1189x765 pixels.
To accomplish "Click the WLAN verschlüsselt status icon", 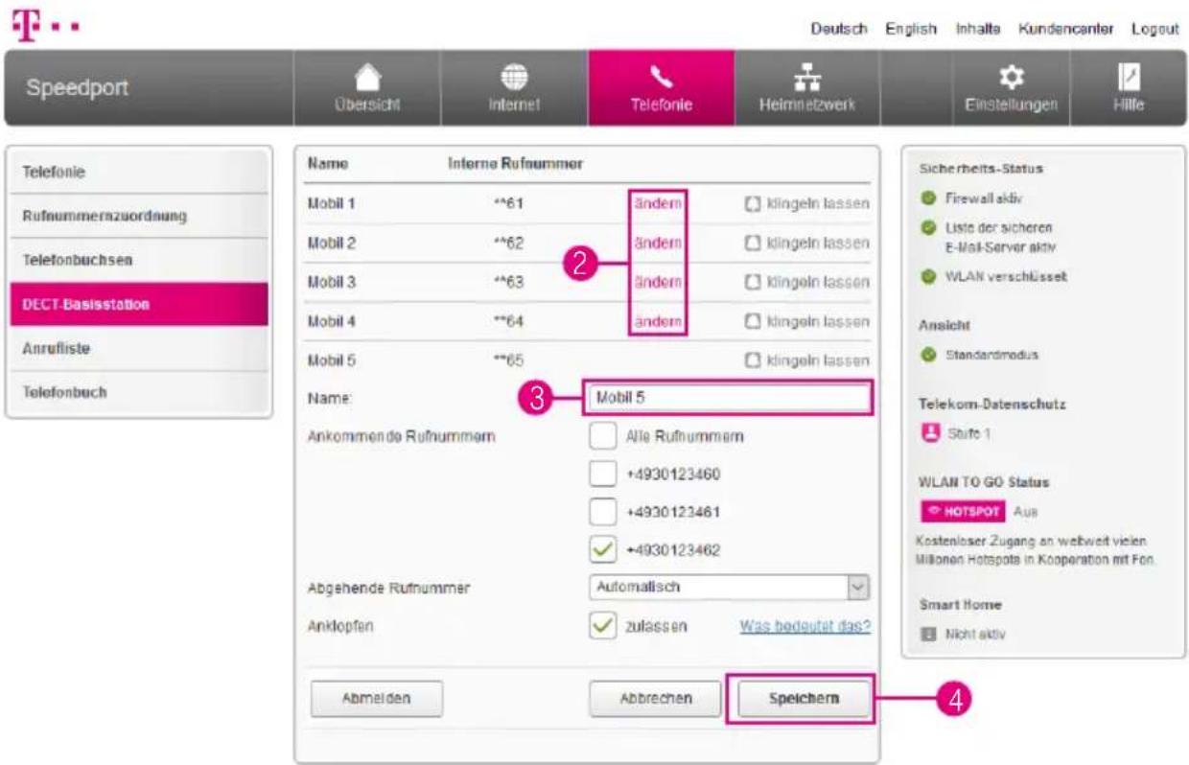I will [928, 277].
